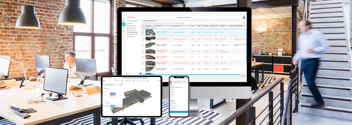The height and width of the screenshot is (125, 352).
Task: Click the documents icon below the home icon
Action: click(124, 21)
